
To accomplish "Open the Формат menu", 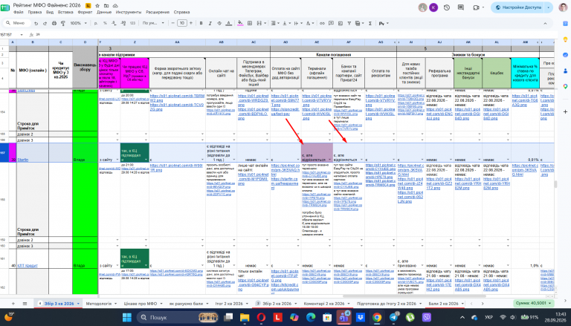I will [x=85, y=12].
